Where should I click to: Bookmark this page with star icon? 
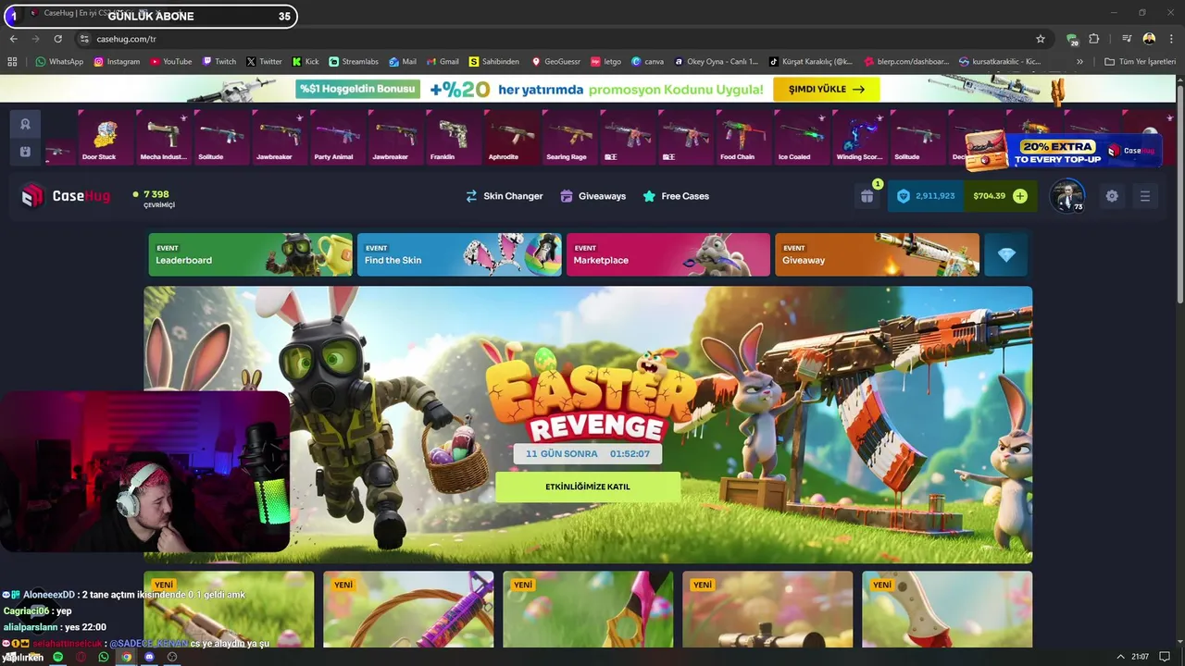click(1041, 39)
